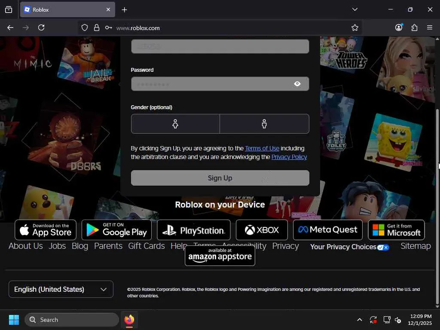
Task: Go back to previous page
Action: click(10, 27)
